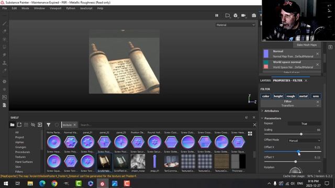Select the Paint brush tool in left toolbar

click(x=5, y=23)
